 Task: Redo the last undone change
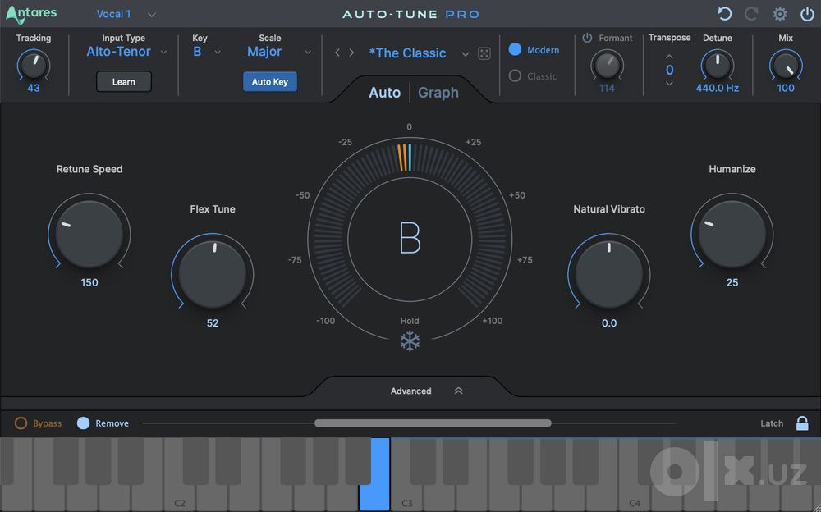coord(751,14)
